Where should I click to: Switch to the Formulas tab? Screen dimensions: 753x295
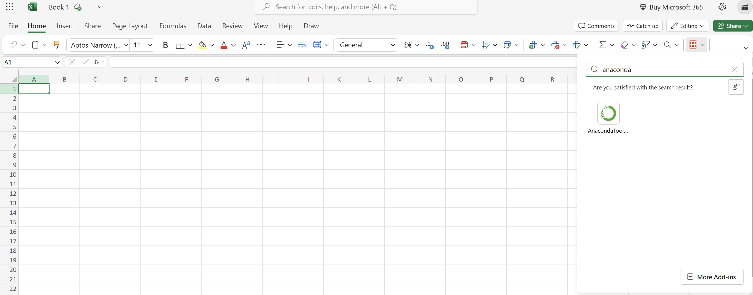(173, 26)
